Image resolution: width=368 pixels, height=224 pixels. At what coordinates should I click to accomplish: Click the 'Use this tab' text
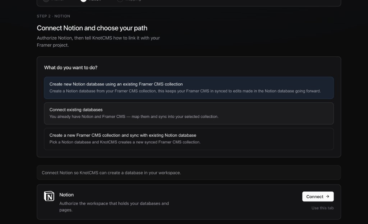point(322,208)
